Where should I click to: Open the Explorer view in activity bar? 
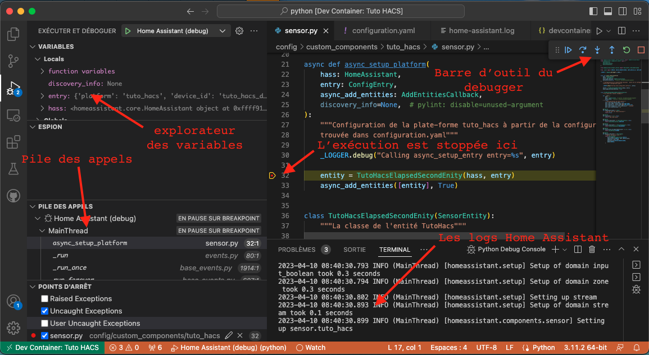pos(13,34)
